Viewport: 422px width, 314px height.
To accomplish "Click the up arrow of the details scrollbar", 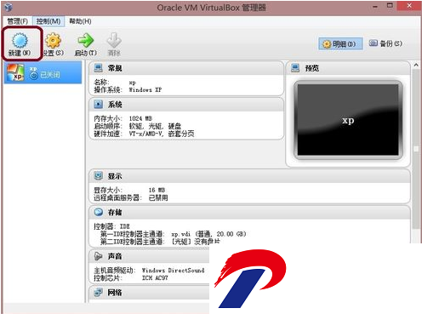I will click(x=416, y=66).
